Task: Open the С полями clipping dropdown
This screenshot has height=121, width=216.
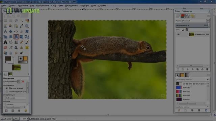Action: 16,105
